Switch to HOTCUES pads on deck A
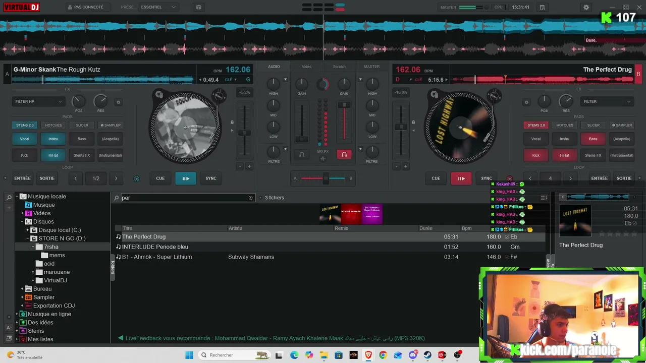 point(53,126)
